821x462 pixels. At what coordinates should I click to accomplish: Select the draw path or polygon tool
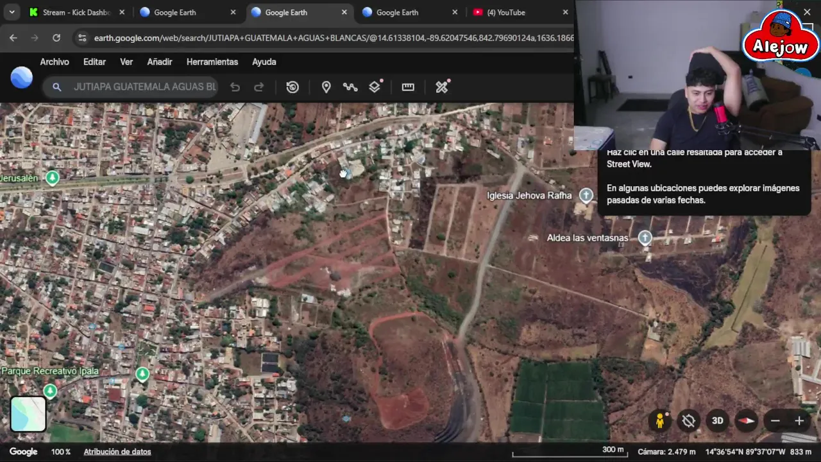click(350, 87)
